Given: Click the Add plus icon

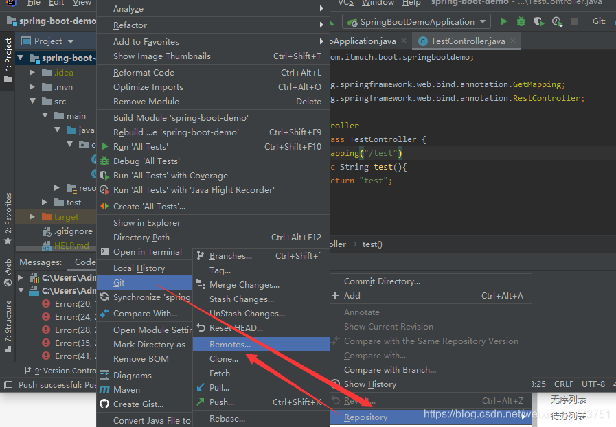Looking at the screenshot, I should pyautogui.click(x=335, y=295).
